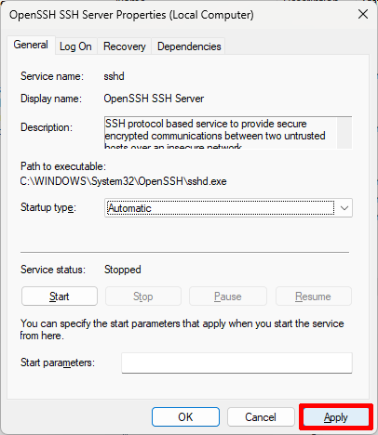Apply the service settings
378x435 pixels.
pos(336,417)
